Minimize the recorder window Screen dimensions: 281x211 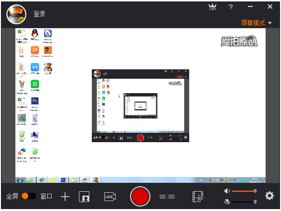pos(250,6)
